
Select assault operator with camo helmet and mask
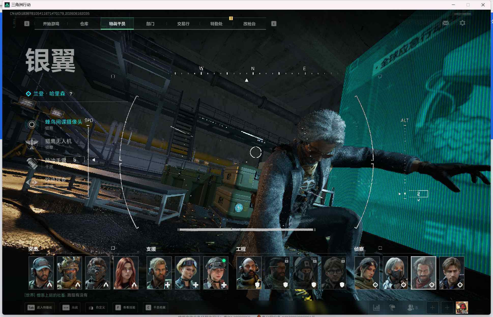69,273
